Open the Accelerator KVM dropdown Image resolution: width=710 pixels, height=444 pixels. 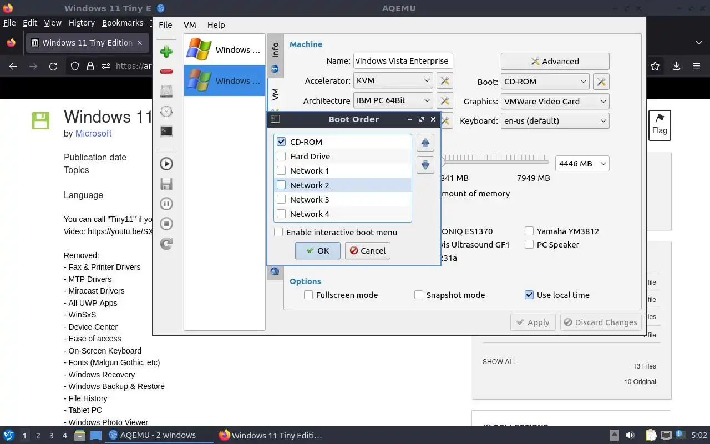(393, 80)
